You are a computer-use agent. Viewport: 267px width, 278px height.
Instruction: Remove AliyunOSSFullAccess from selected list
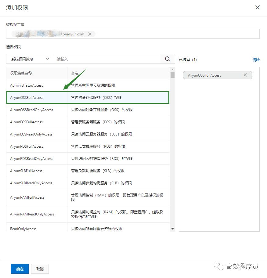pyautogui.click(x=245, y=75)
